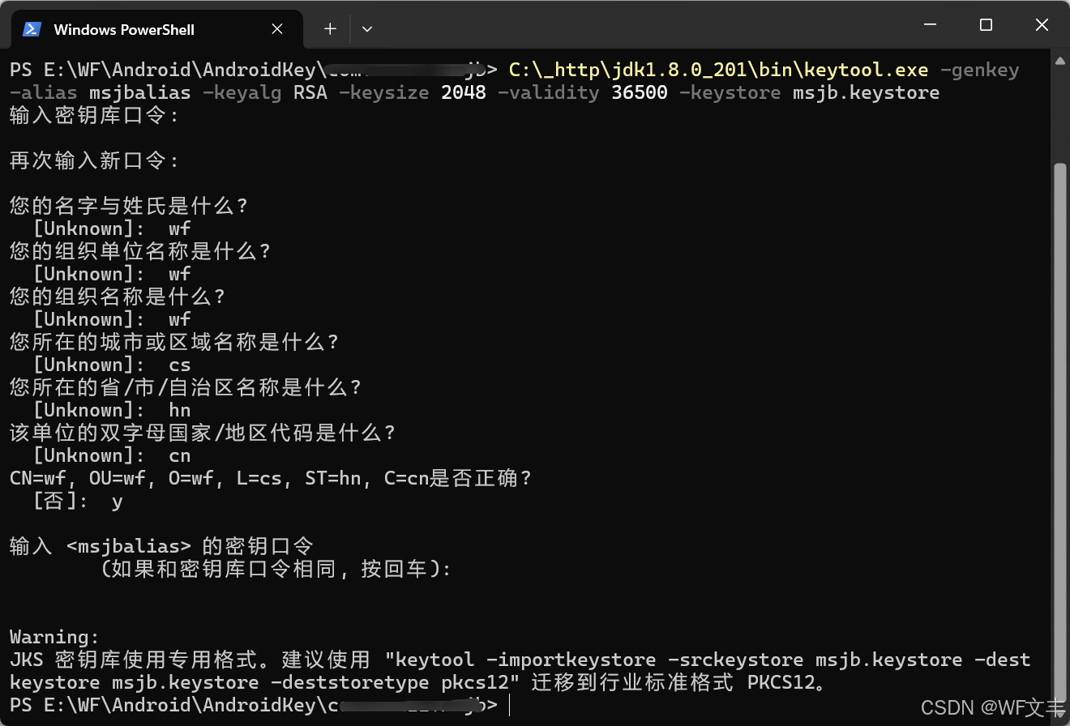1070x726 pixels.
Task: Click the 输入 <msjbalias> 的密钥口令 line
Action: [x=161, y=546]
